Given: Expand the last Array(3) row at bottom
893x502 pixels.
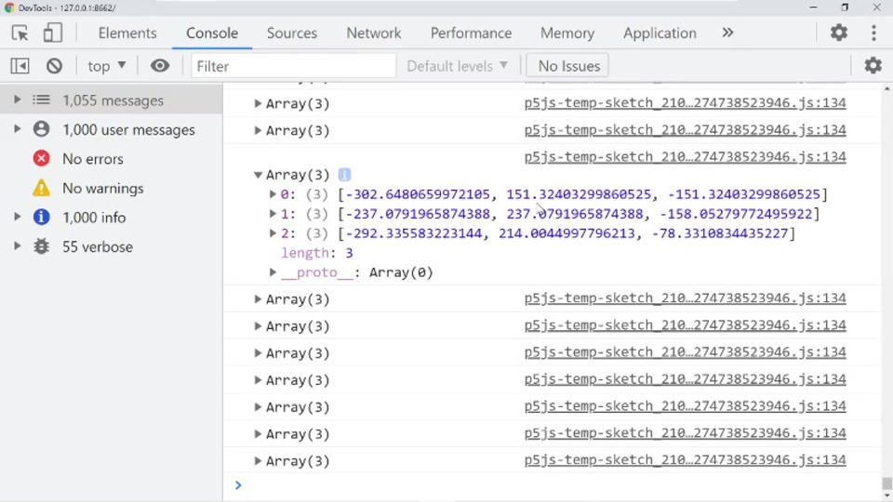Looking at the screenshot, I should (258, 460).
